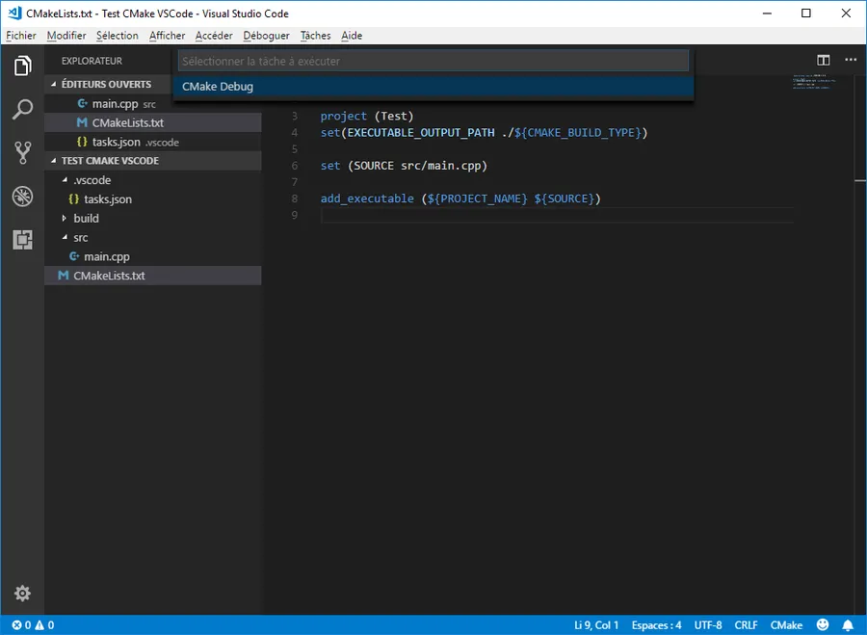Open the notifications bell icon
This screenshot has height=635, width=867.
(848, 625)
